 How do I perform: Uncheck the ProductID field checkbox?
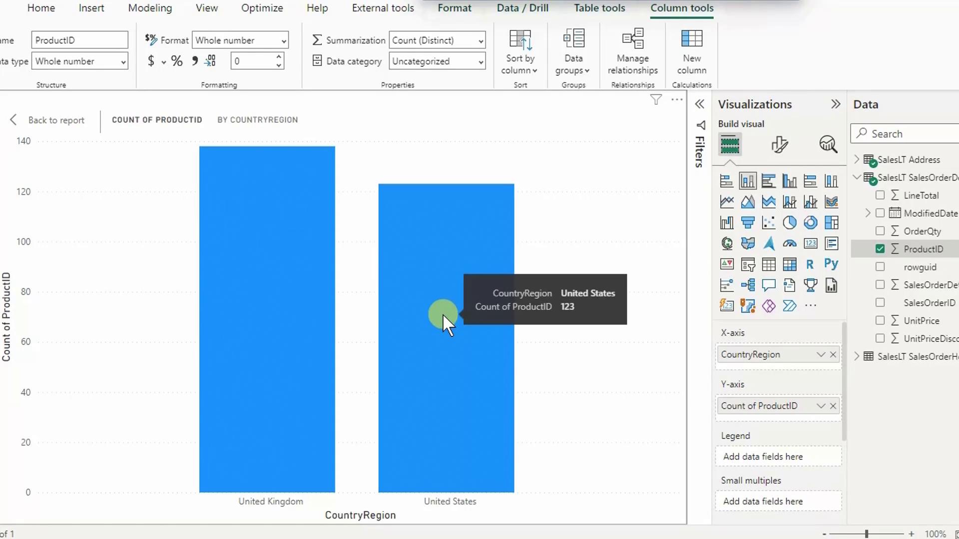pos(880,249)
